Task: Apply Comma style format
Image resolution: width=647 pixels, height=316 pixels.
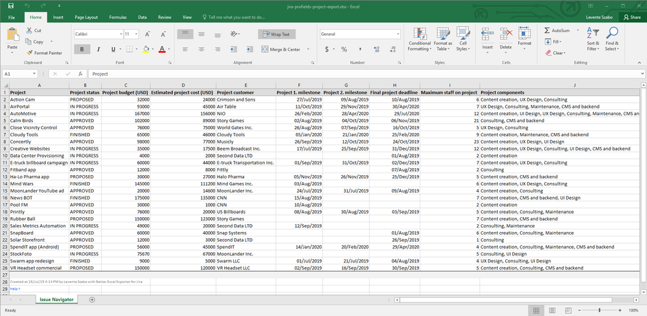Action: [360, 49]
